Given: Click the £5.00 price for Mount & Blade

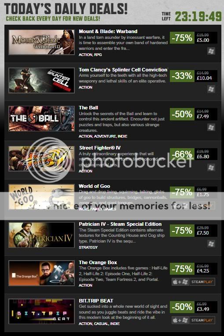Looking at the screenshot, I should (203, 40).
